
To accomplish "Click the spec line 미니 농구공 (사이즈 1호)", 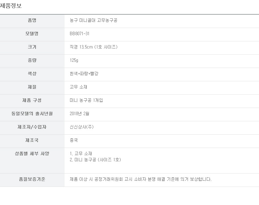I will click(x=98, y=160).
